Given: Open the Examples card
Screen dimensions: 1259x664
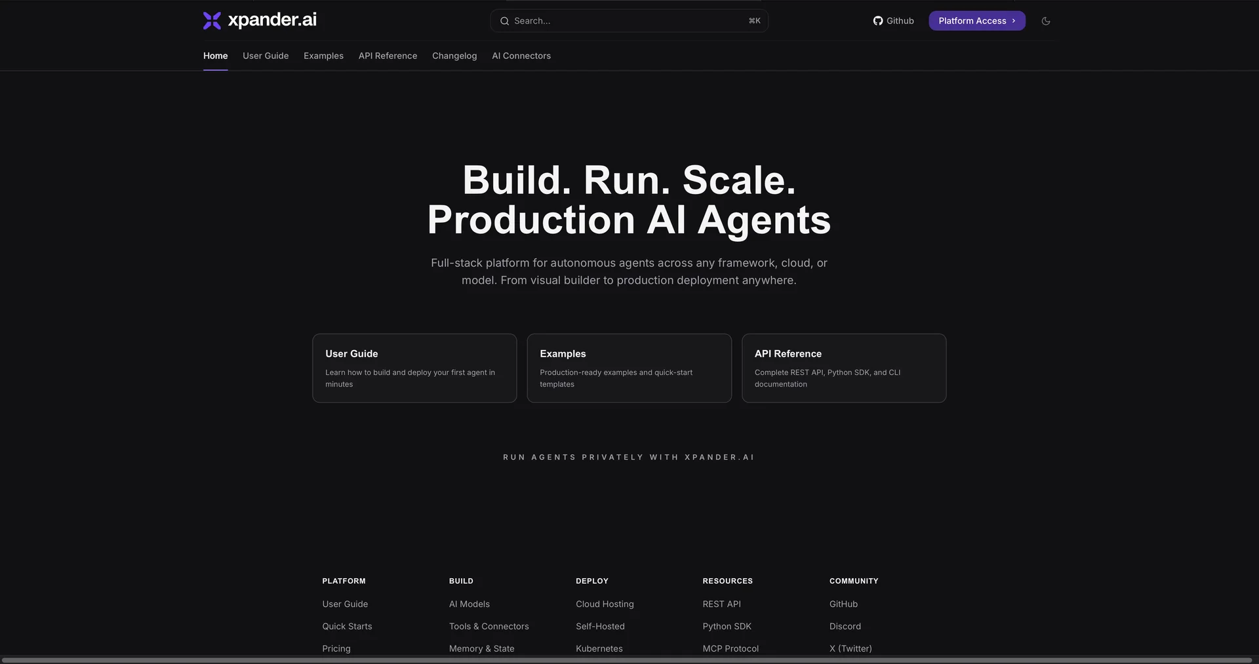Looking at the screenshot, I should click(x=629, y=368).
